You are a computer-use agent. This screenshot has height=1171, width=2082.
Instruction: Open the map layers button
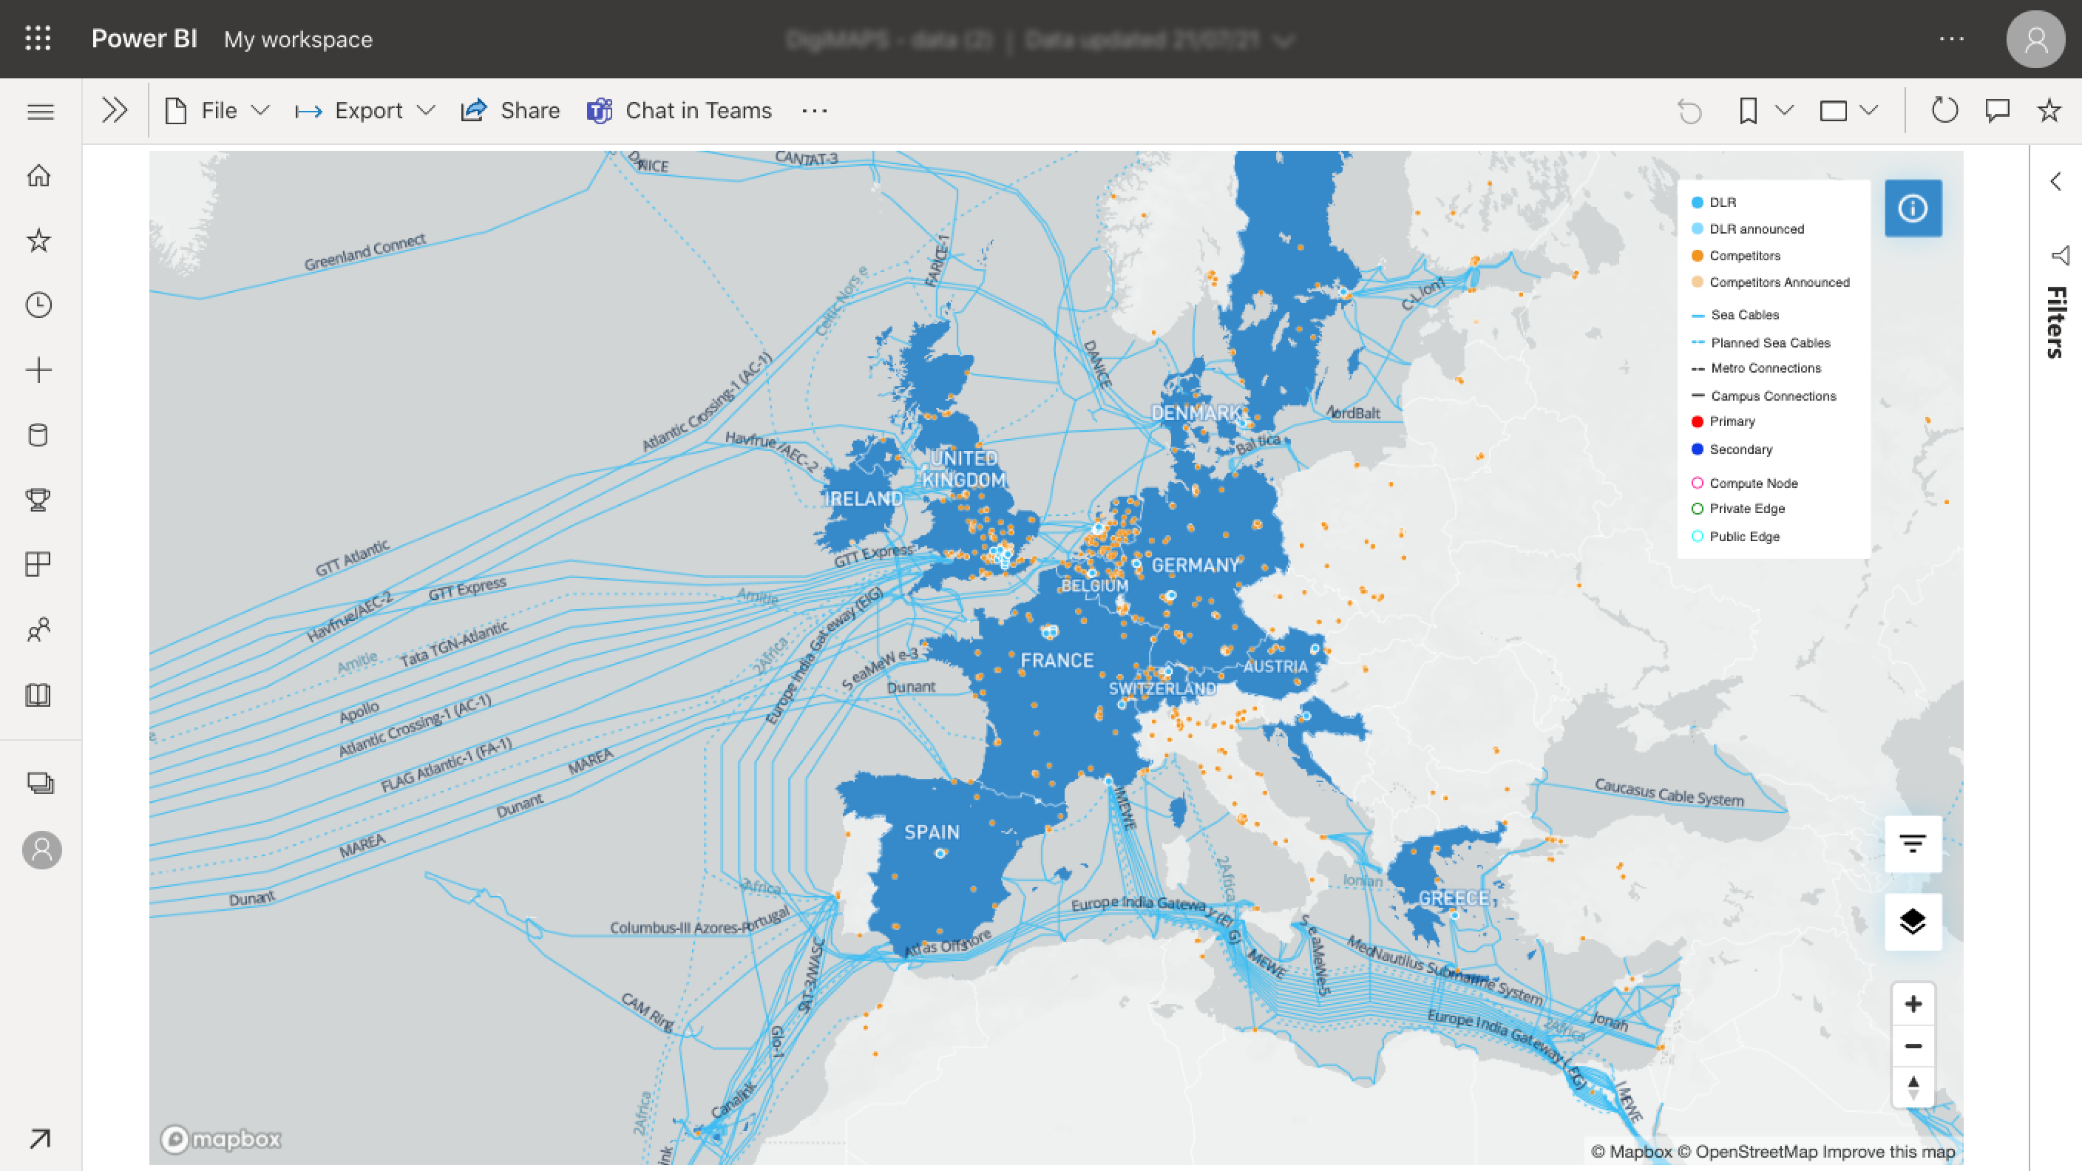tap(1913, 921)
